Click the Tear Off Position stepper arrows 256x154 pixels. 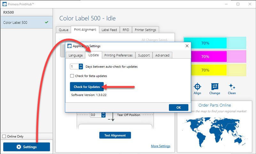coord(103,115)
